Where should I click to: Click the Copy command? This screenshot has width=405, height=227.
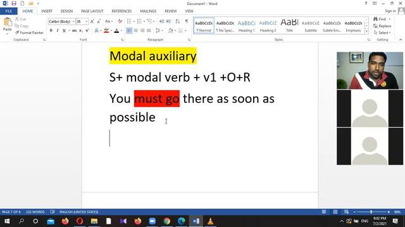[22, 26]
